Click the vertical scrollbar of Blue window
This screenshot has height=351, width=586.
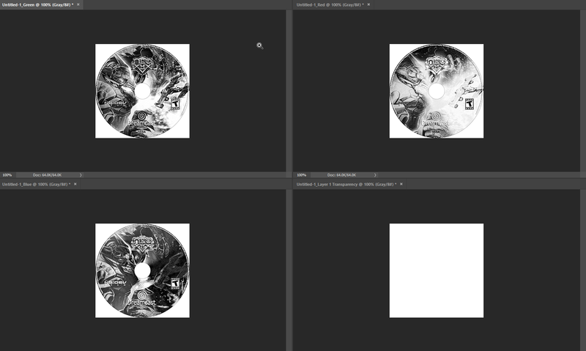289,270
